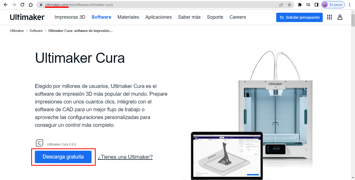355x180 pixels.
Task: Open the user account icon
Action: point(340,17)
